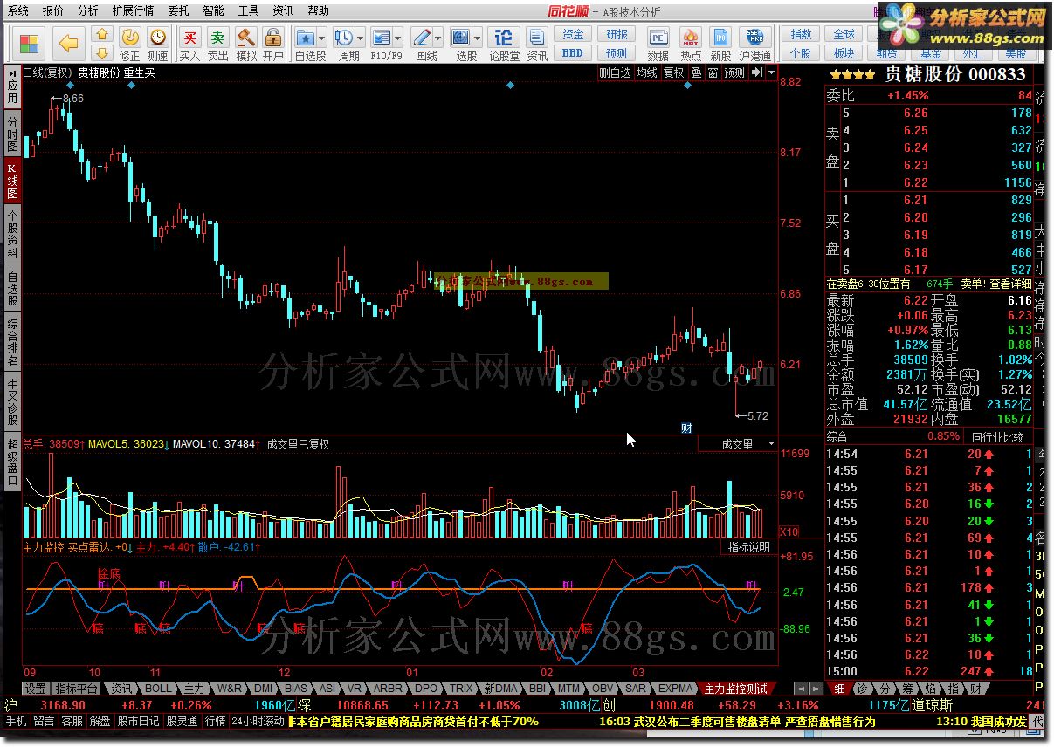Viewport: 1054px width, 747px height.
Task: Click 删自选 to remove from watchlist
Action: coord(615,72)
